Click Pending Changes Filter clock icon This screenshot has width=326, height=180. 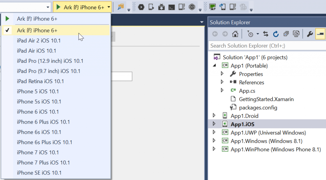(x=250, y=34)
